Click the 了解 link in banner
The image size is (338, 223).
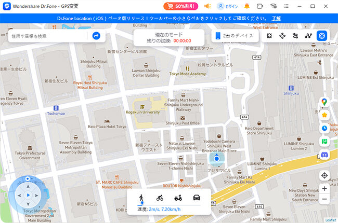pyautogui.click(x=276, y=18)
